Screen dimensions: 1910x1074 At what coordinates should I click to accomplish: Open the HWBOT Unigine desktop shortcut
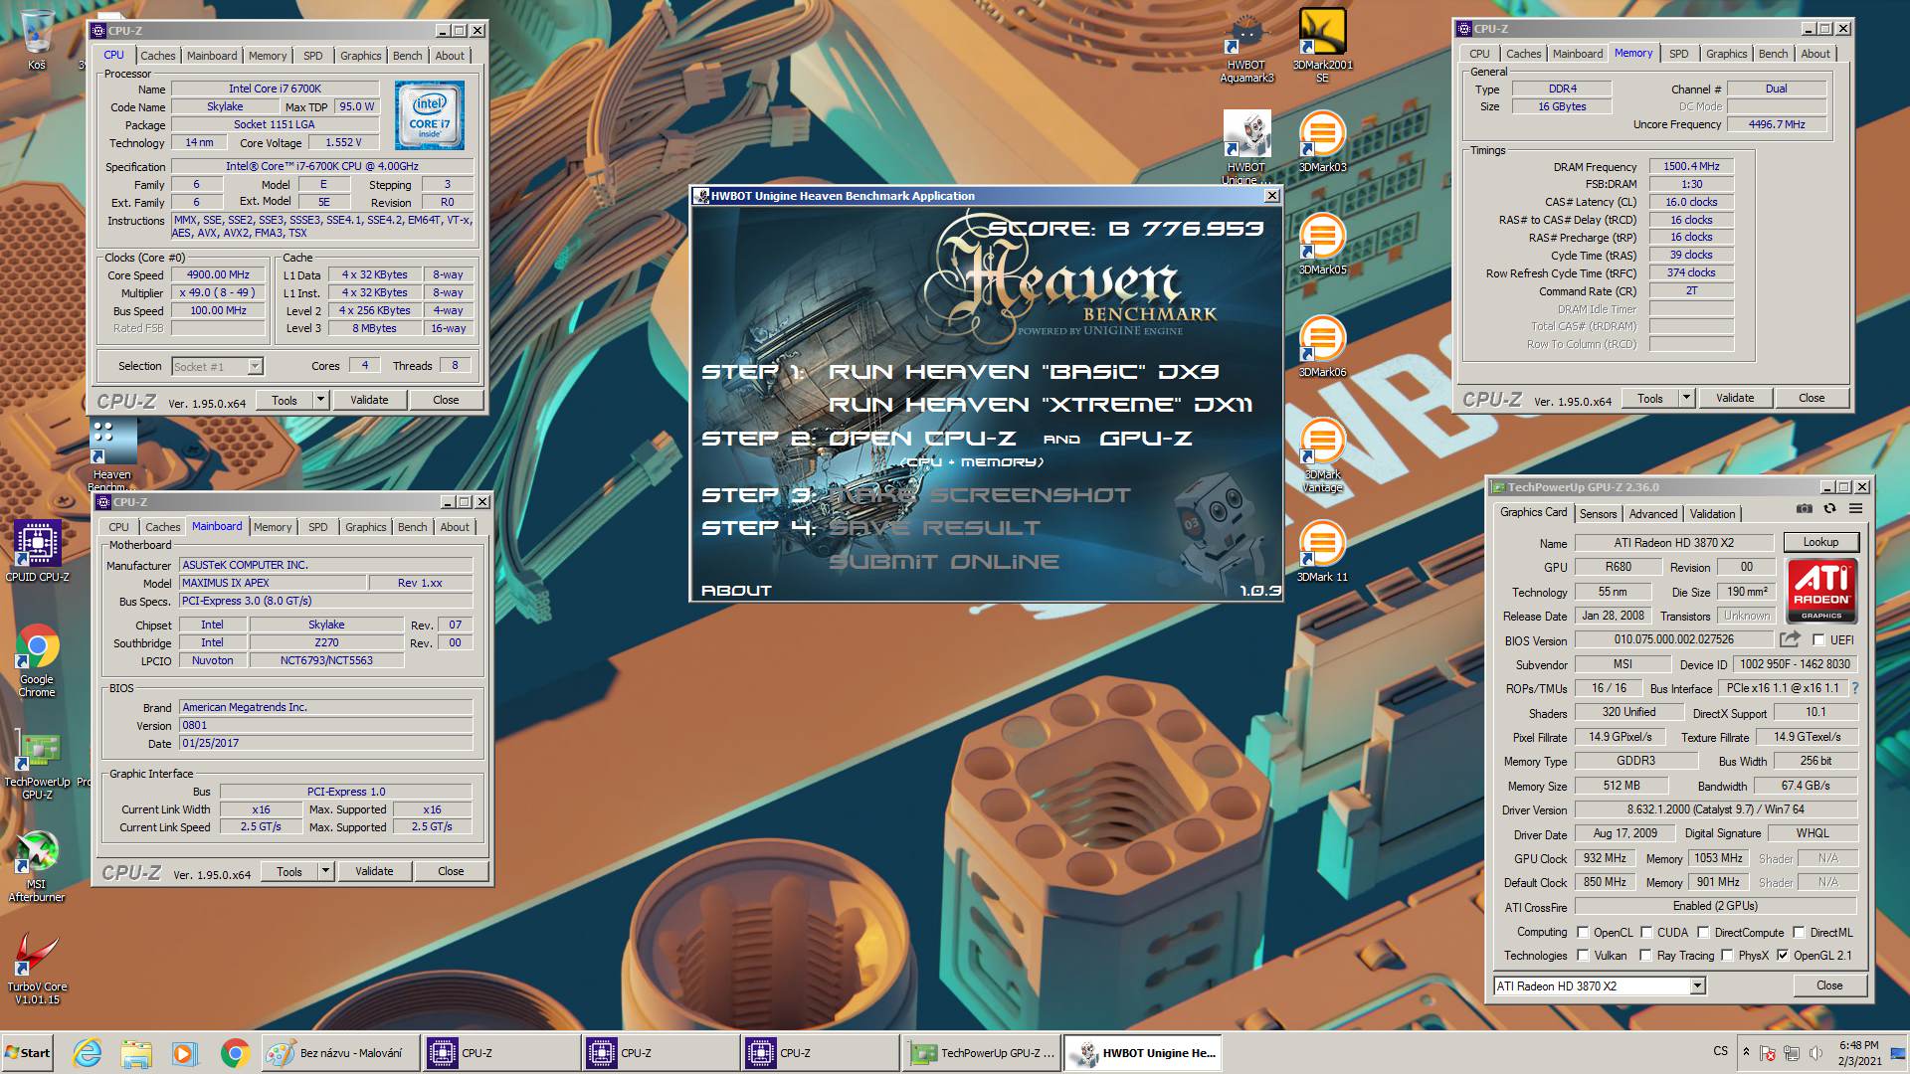[1246, 147]
